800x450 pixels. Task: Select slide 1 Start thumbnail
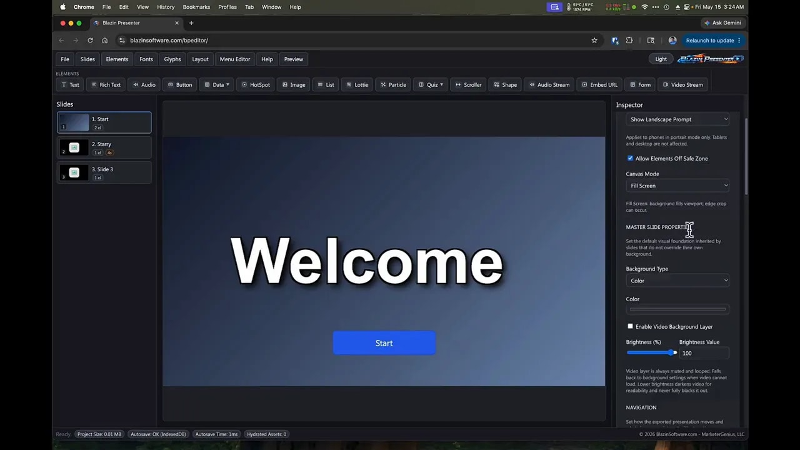74,122
